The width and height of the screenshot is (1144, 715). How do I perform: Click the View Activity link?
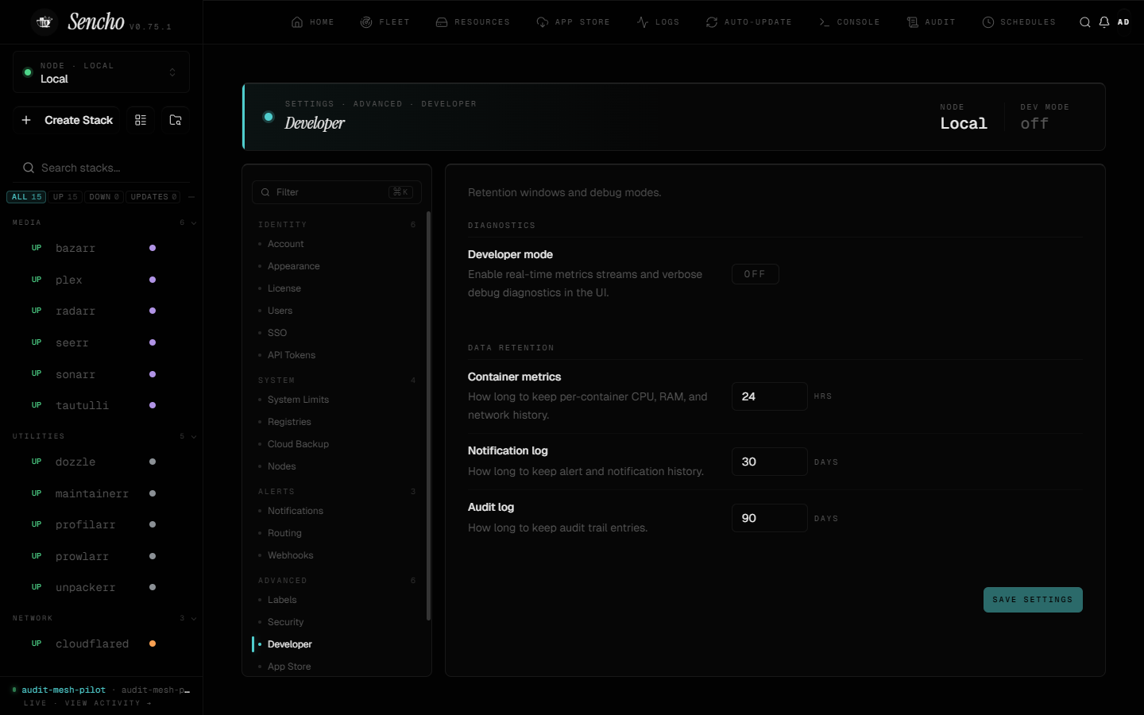(108, 703)
